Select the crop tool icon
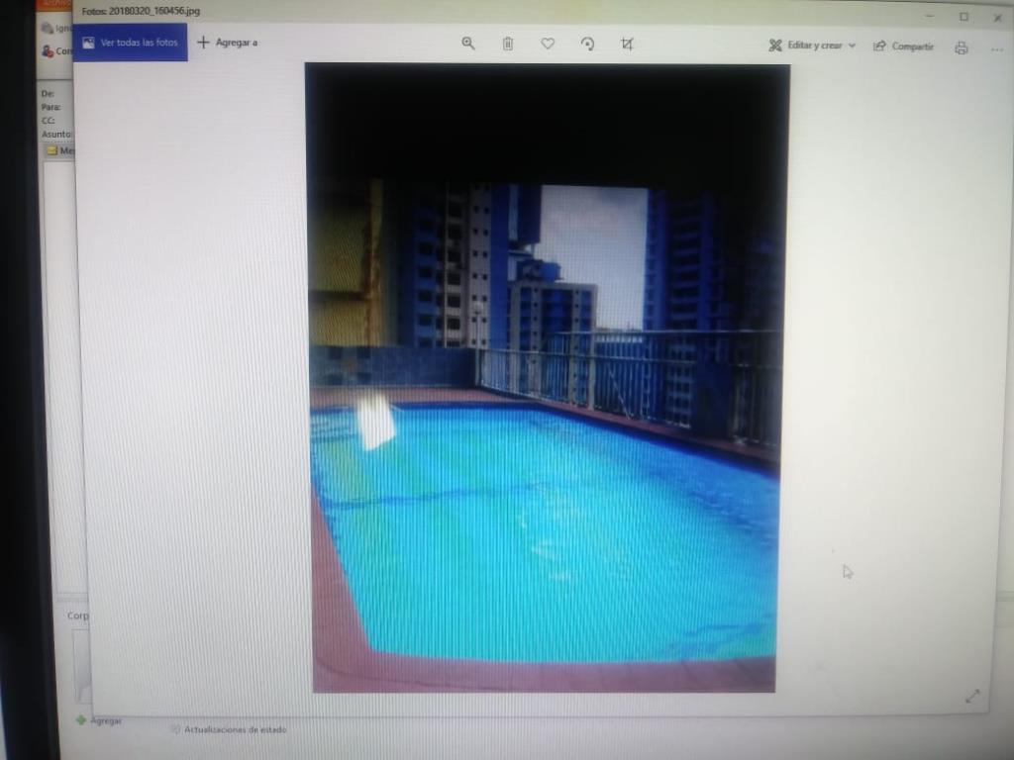 (627, 44)
